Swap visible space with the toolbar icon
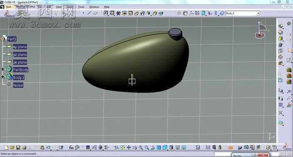293x157 pixels. coord(184,148)
